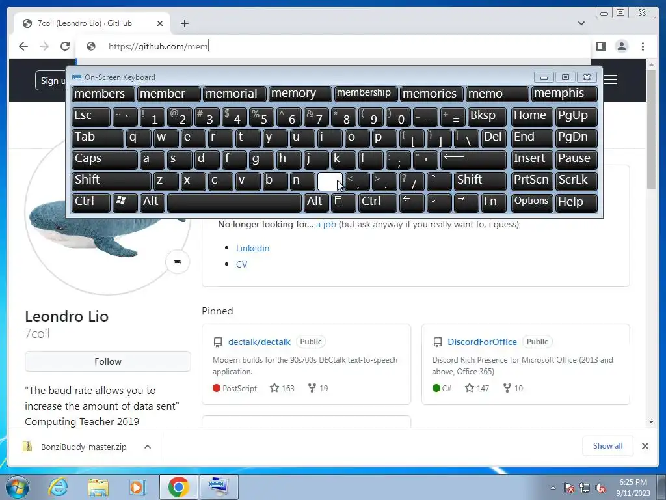Open Chrome three-dot menu

(643, 46)
